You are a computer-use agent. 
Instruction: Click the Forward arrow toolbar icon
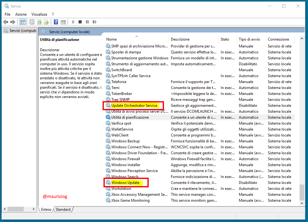click(x=13, y=22)
